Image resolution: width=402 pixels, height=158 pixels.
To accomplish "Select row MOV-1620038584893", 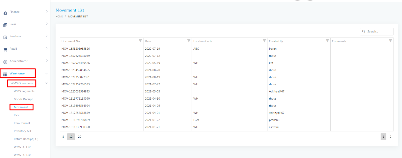I will (x=227, y=91).
